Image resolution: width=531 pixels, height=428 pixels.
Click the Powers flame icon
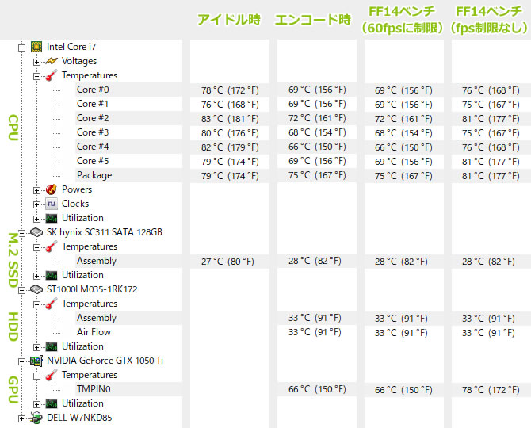click(x=52, y=189)
